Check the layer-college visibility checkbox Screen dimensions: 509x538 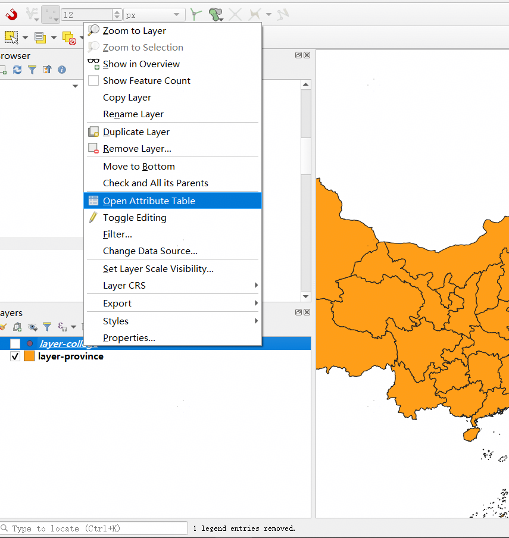click(x=15, y=343)
